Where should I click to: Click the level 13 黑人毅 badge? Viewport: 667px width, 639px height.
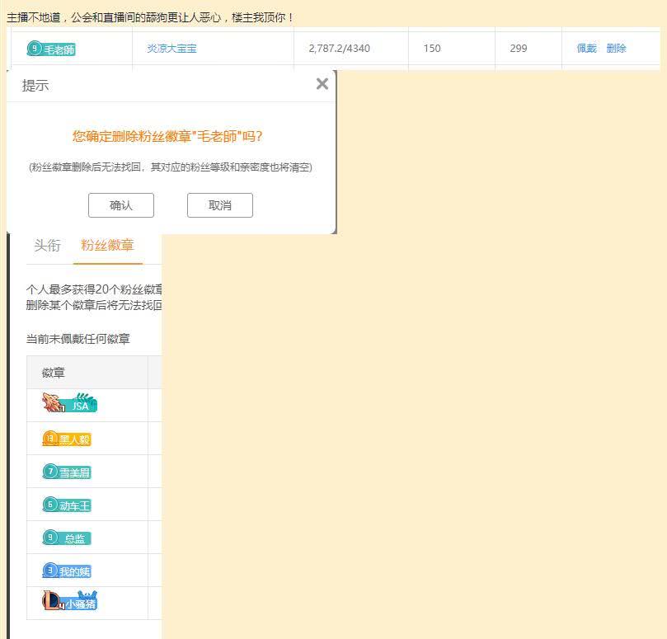66,438
